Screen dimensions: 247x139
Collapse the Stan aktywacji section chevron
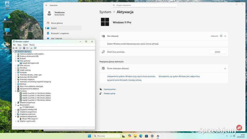225,36
